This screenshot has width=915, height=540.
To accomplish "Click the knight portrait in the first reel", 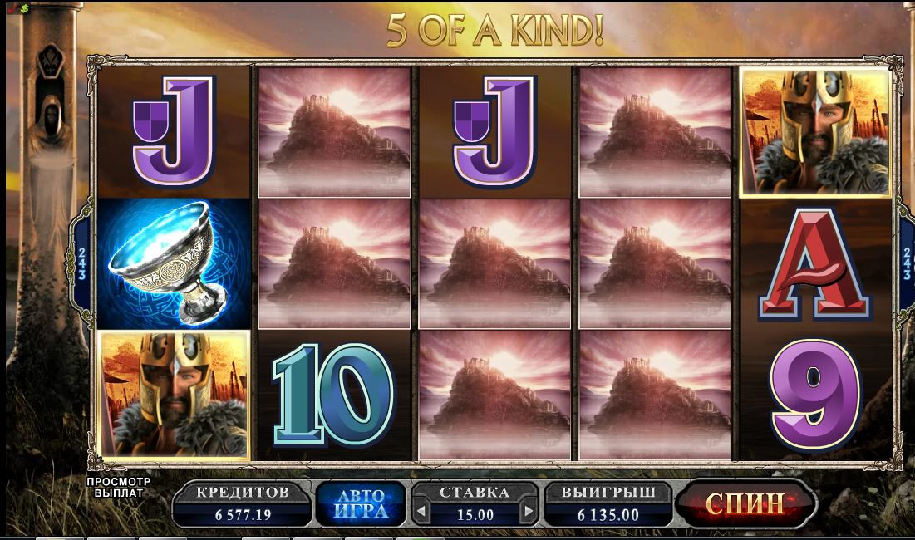I will coord(174,395).
